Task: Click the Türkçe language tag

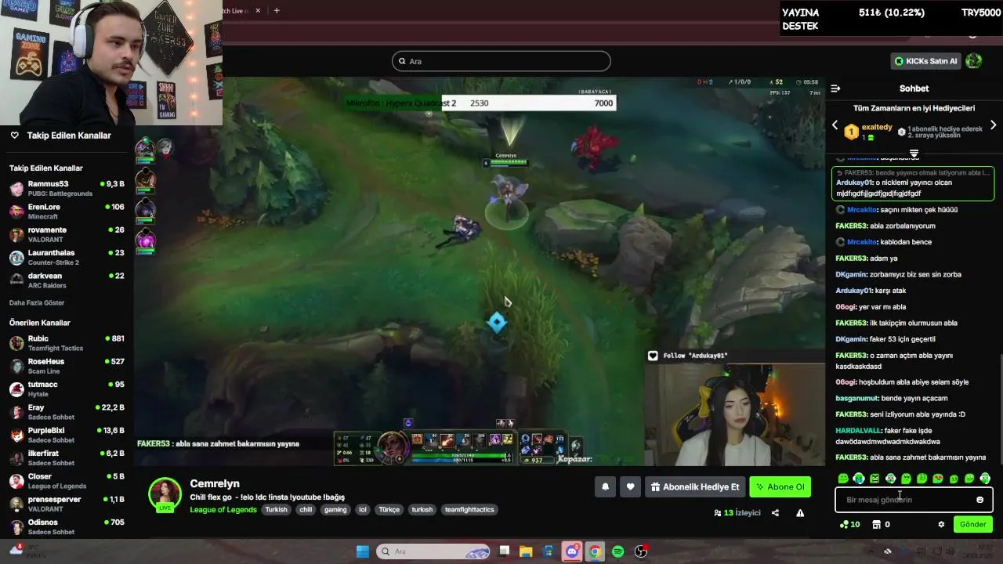Action: pos(389,510)
